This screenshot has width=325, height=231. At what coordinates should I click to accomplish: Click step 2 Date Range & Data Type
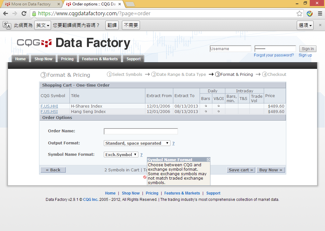(x=179, y=74)
